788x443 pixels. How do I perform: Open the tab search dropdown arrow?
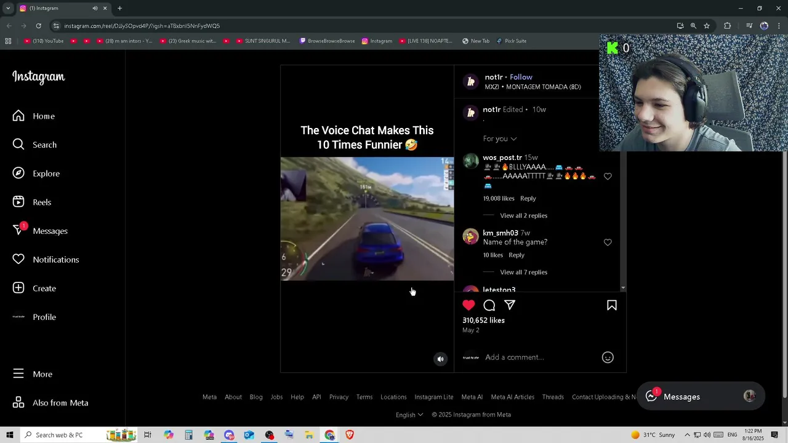tap(8, 8)
